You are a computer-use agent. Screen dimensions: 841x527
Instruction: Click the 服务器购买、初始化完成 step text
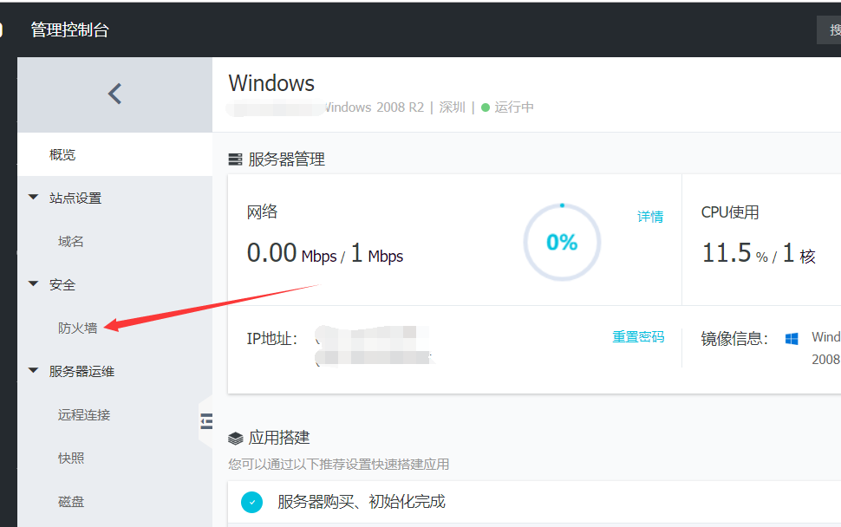(362, 502)
